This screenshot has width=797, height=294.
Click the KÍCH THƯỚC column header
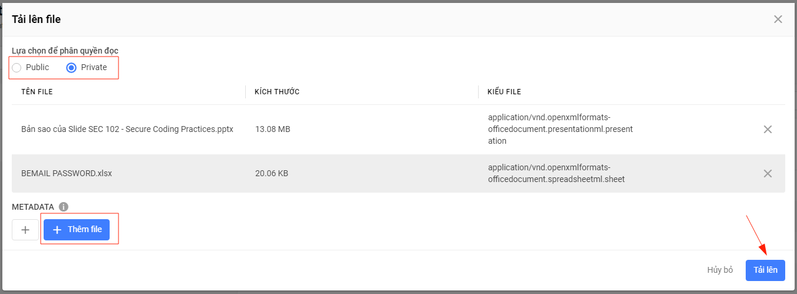coord(277,92)
